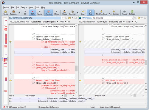Copy the selected section to other side
The width and height of the screenshot is (149, 110).
[x=83, y=13]
